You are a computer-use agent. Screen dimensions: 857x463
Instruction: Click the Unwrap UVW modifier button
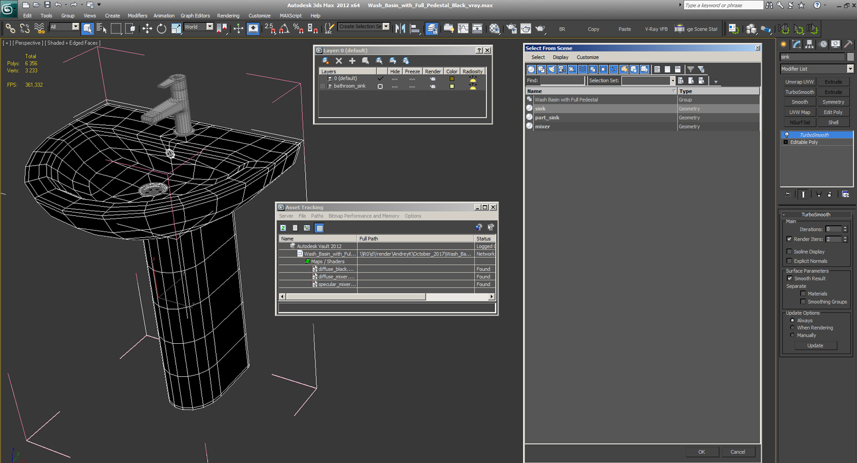[x=800, y=82]
